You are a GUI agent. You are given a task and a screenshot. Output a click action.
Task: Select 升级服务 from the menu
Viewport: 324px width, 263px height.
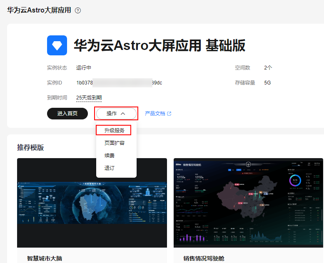coord(114,131)
